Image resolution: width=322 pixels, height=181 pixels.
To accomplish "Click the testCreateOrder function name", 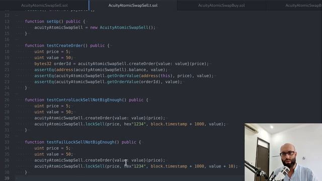I will coord(65,46).
